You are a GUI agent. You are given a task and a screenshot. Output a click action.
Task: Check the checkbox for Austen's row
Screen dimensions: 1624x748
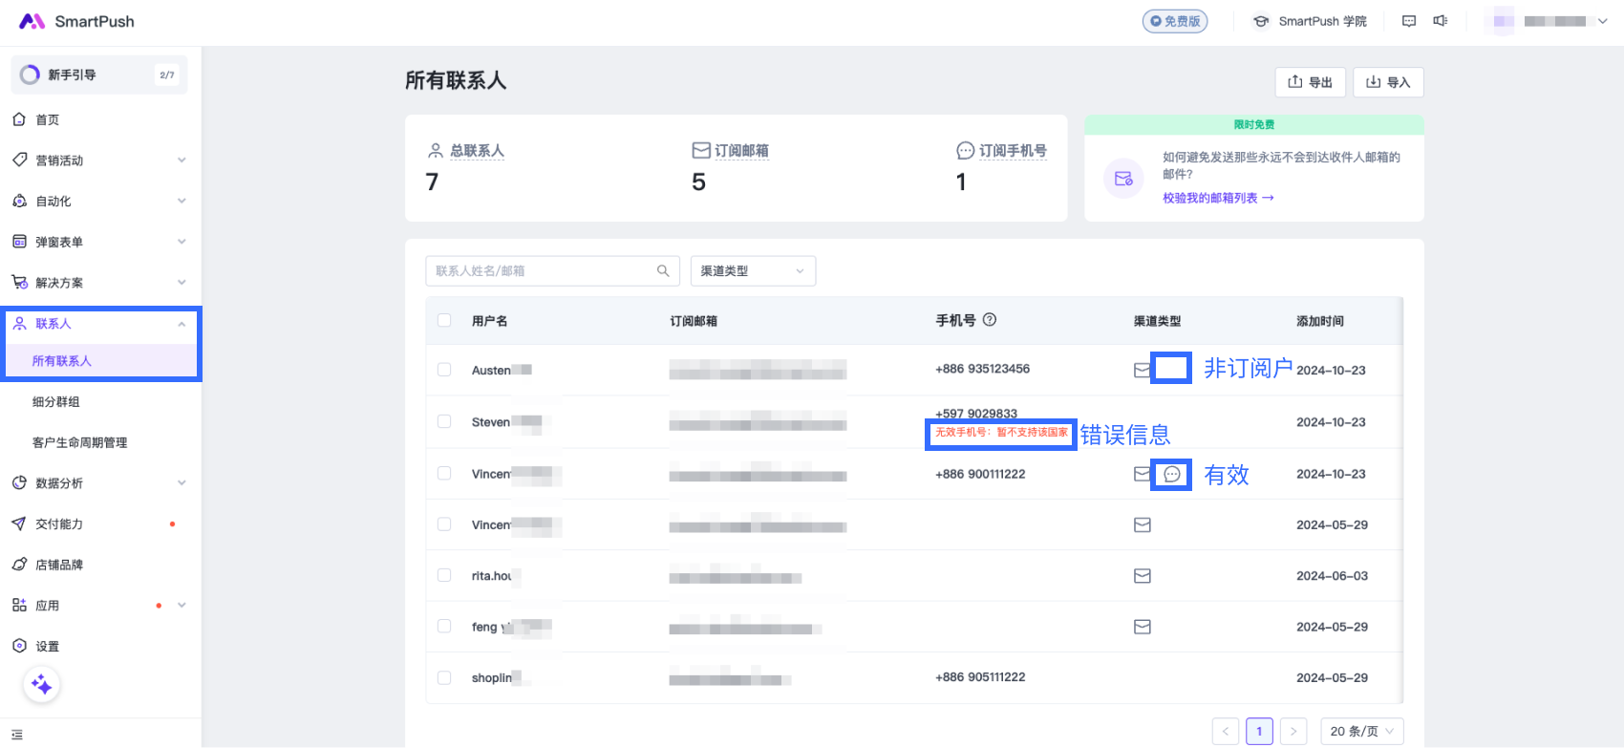(444, 370)
